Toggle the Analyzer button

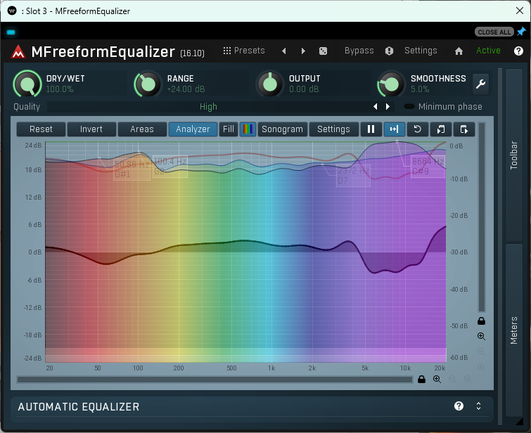(x=193, y=129)
